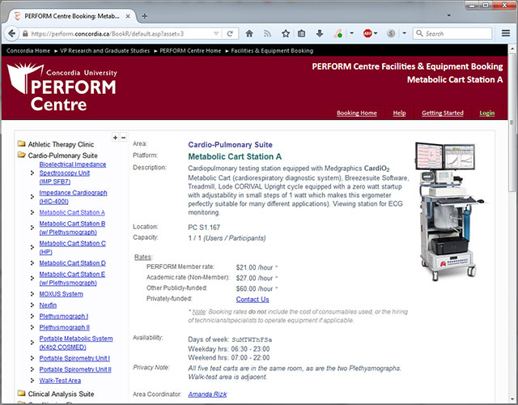Open the Firefox hamburger menu

[507, 34]
